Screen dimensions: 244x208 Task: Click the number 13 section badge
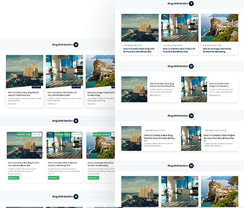click(191, 116)
